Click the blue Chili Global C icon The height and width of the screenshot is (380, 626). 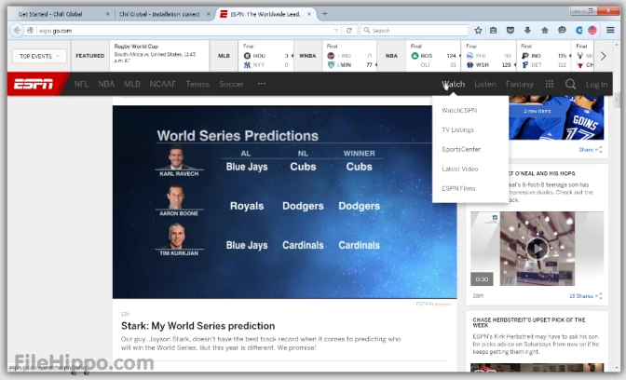(x=578, y=31)
